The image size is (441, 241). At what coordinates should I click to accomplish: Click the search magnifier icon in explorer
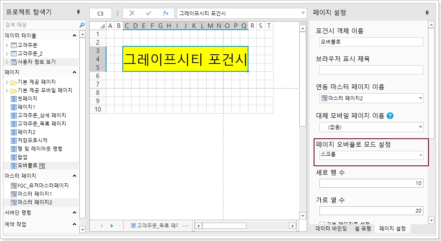pos(82,25)
